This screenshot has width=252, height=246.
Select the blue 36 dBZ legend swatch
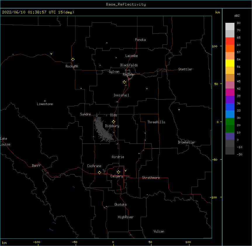pyautogui.click(x=230, y=107)
